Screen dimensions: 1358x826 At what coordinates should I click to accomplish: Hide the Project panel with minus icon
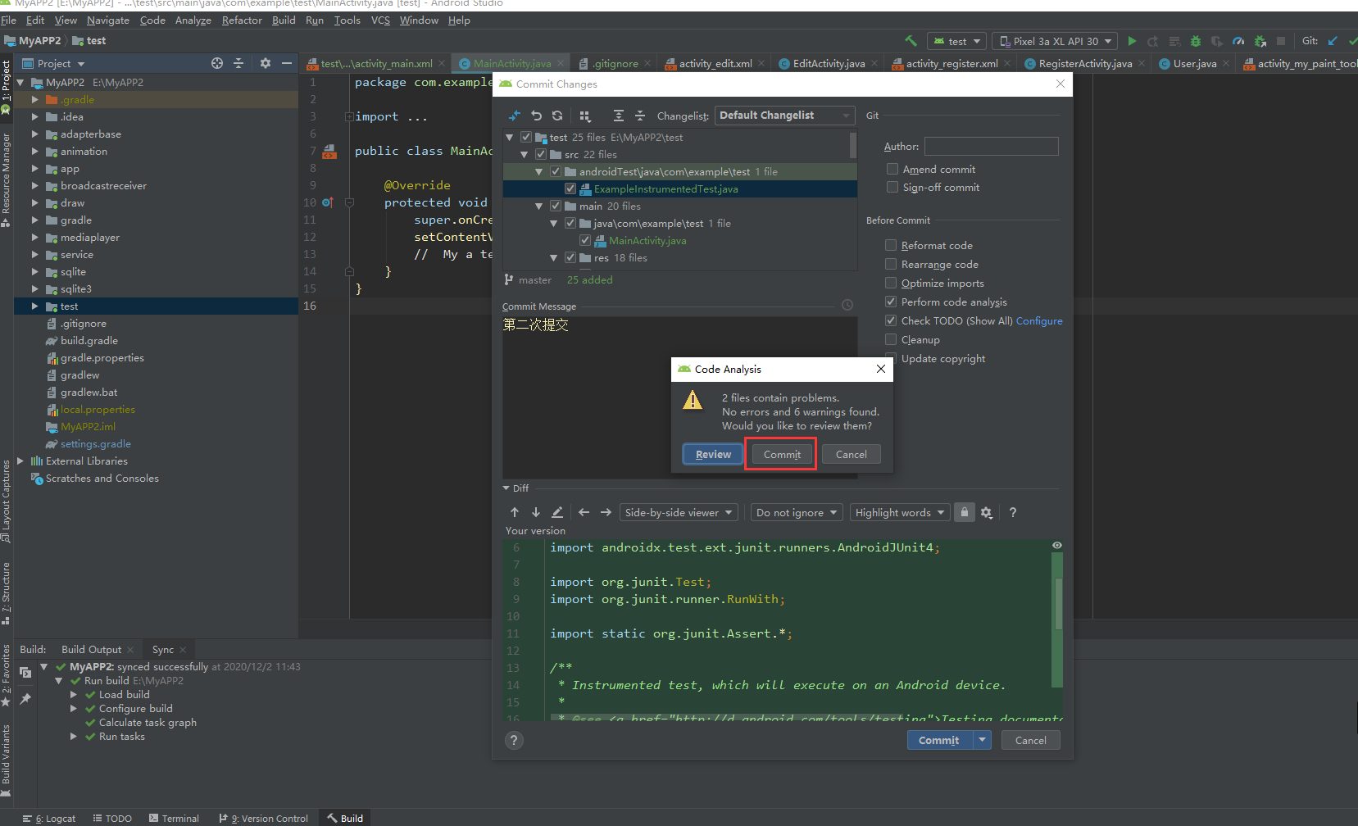pos(287,63)
